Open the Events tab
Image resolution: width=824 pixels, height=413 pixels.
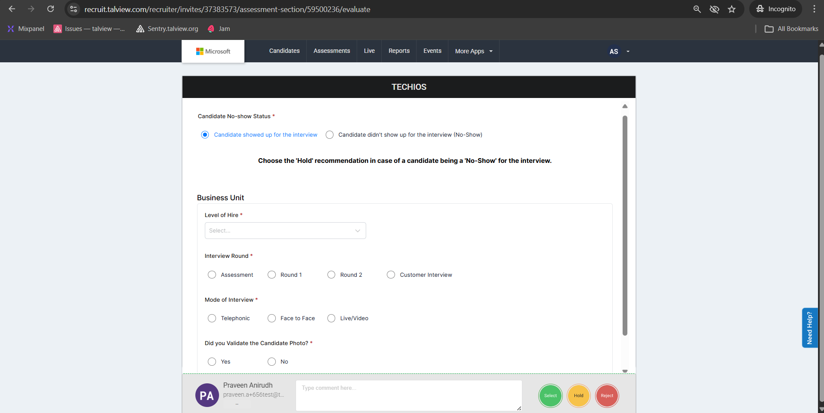pyautogui.click(x=432, y=51)
